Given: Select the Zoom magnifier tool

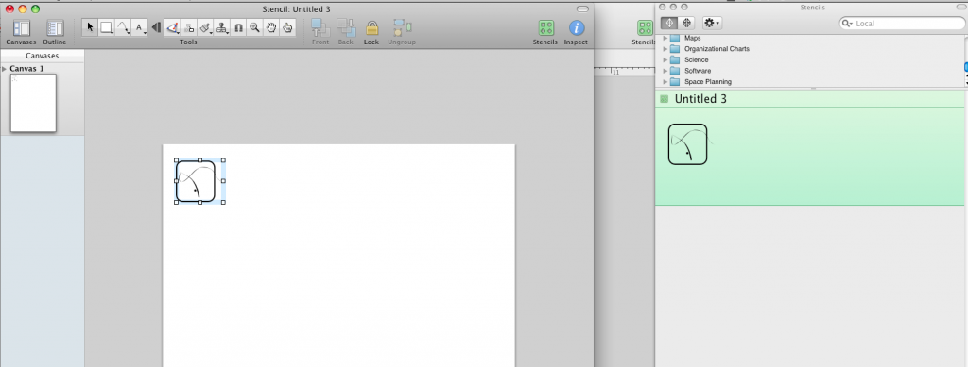Looking at the screenshot, I should (254, 27).
